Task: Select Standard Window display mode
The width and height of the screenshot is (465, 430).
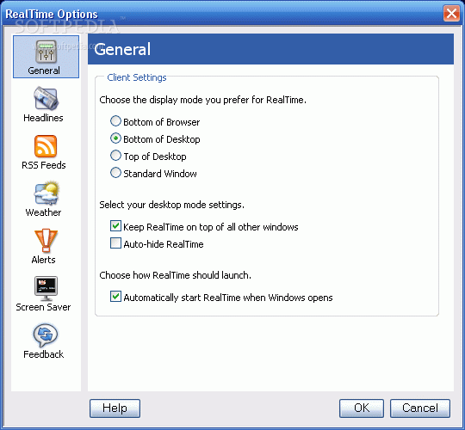Action: pos(115,173)
